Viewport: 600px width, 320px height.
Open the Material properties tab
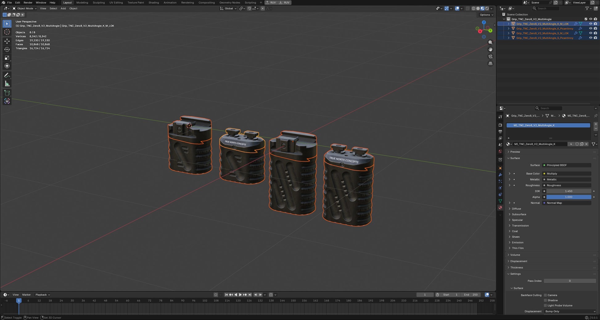(x=500, y=208)
